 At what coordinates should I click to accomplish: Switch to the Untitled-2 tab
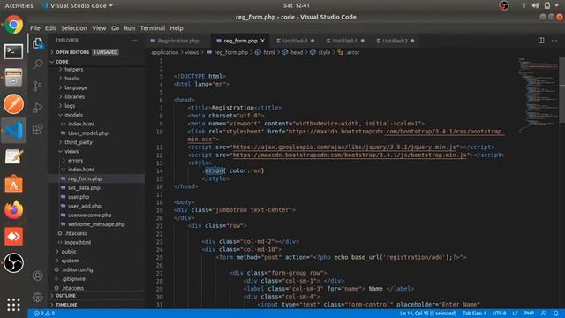(x=395, y=41)
